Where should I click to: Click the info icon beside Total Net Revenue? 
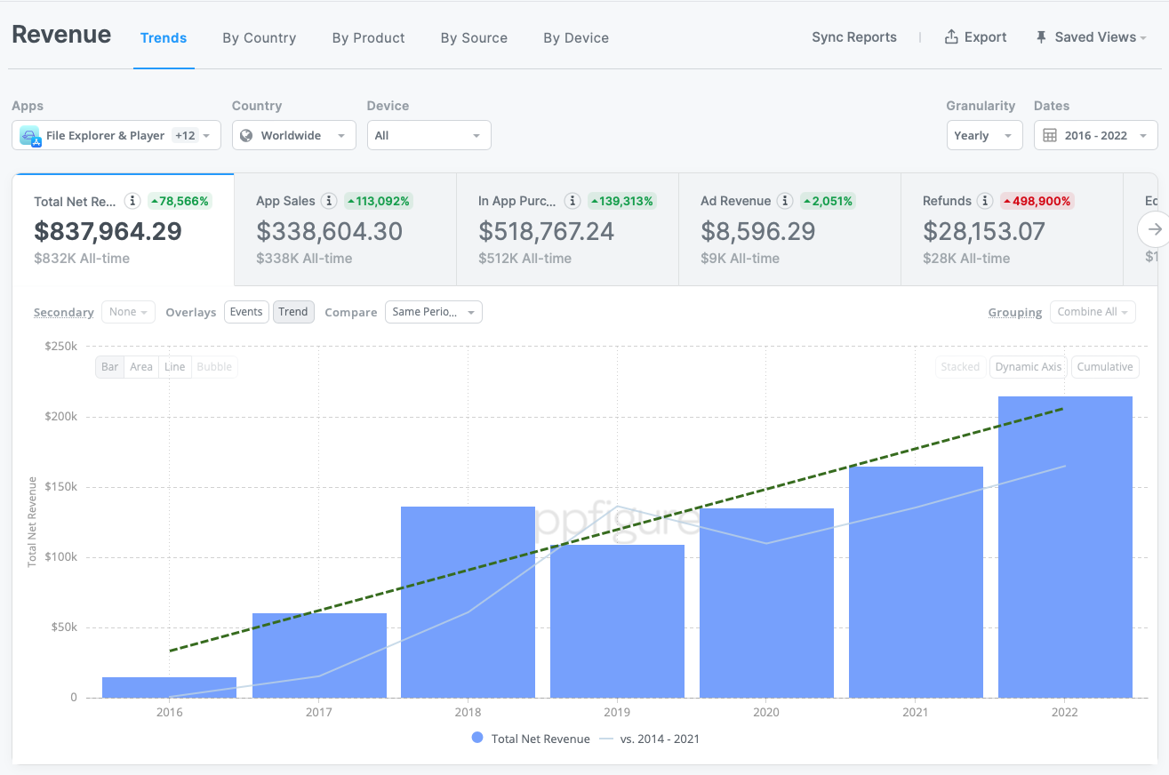tap(132, 201)
